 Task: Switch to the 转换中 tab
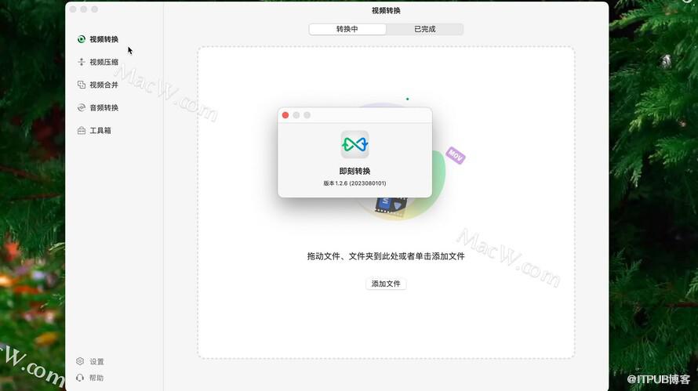347,29
